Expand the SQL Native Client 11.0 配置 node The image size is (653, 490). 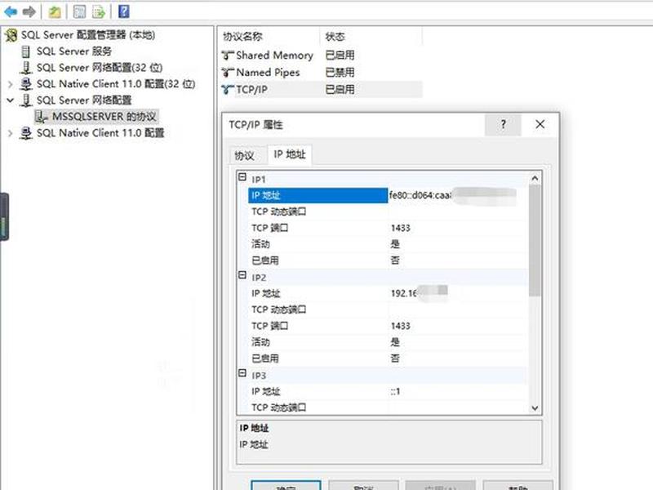tap(11, 133)
